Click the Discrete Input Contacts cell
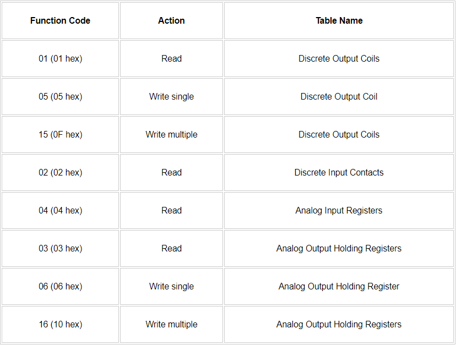The height and width of the screenshot is (345, 456). tap(339, 172)
